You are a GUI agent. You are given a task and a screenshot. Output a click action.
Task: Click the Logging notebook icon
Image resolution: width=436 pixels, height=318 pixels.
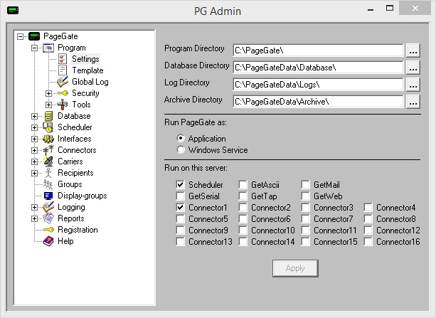(x=48, y=207)
